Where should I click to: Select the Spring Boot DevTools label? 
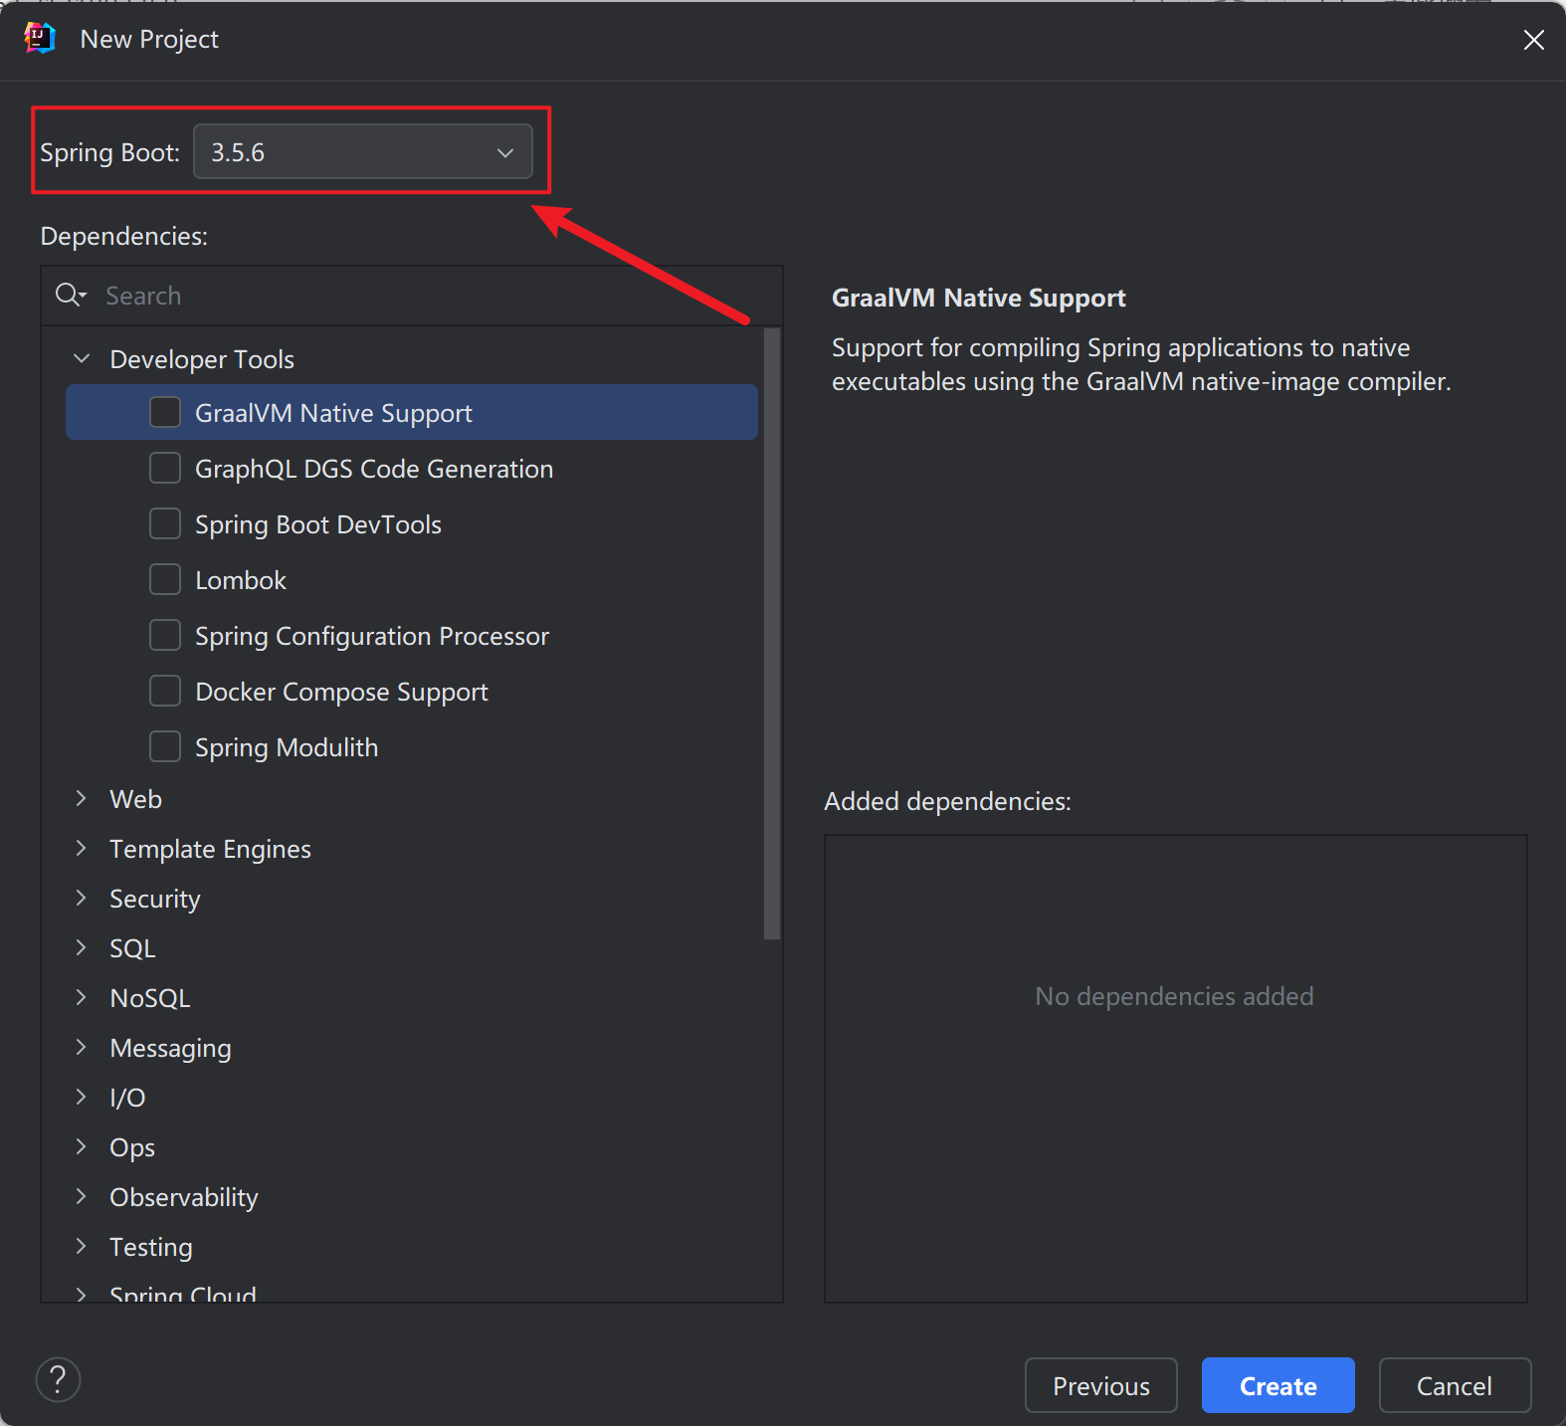(318, 524)
